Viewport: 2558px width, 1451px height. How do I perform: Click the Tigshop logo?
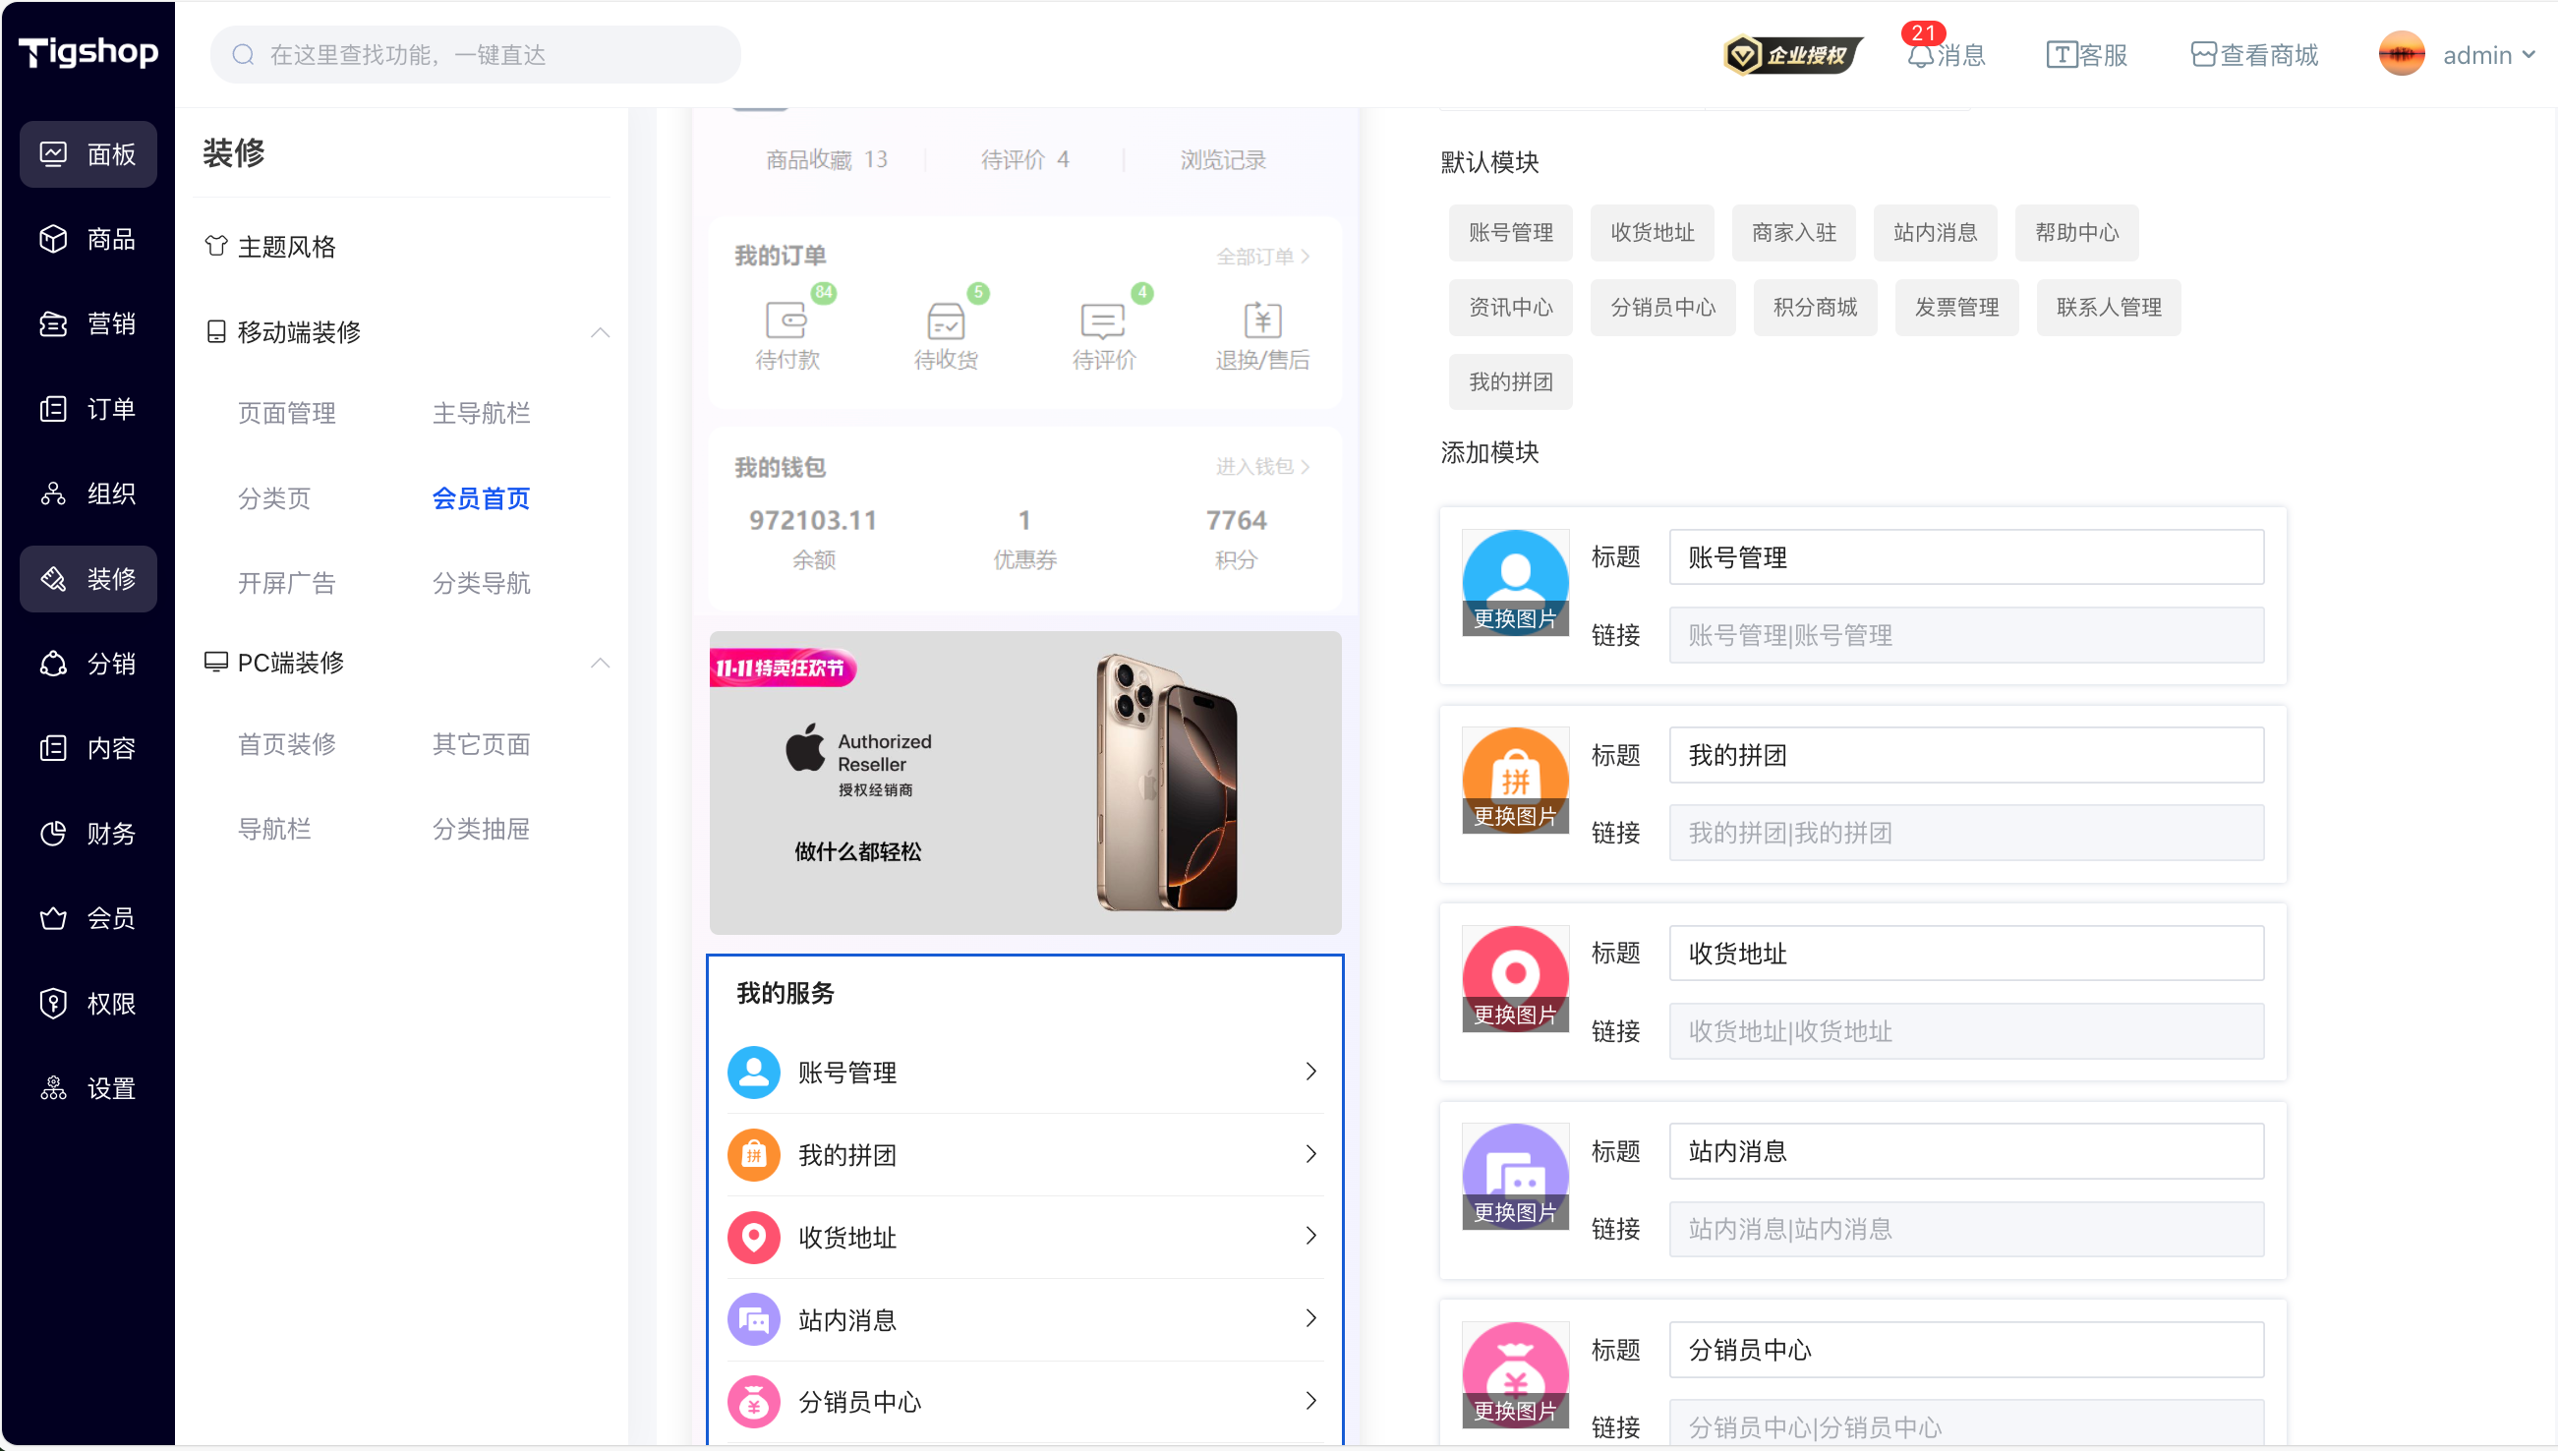coord(87,52)
